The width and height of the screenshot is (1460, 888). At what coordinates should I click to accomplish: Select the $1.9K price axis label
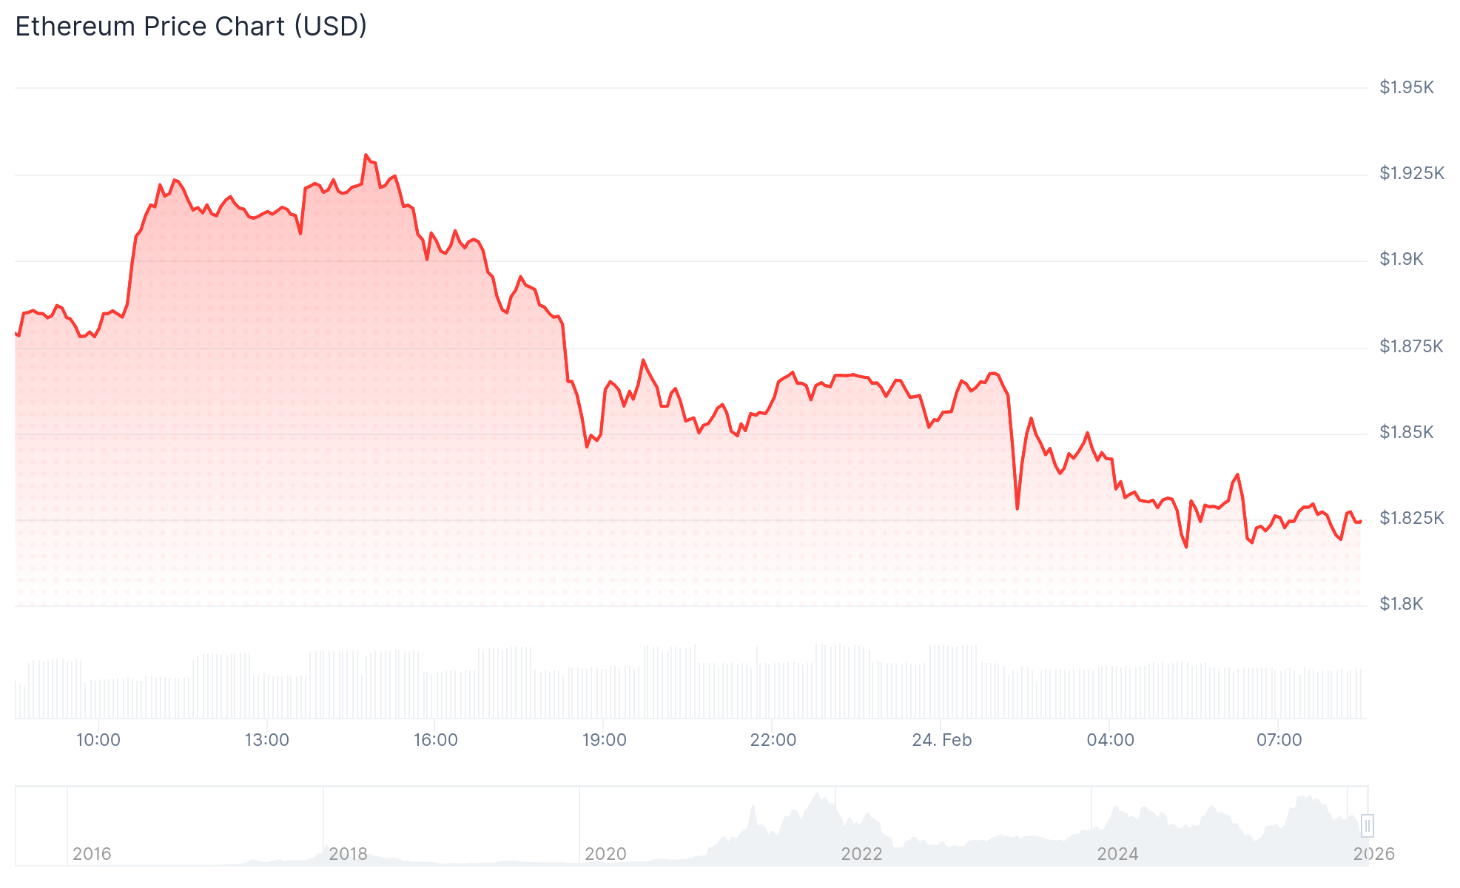(1401, 259)
